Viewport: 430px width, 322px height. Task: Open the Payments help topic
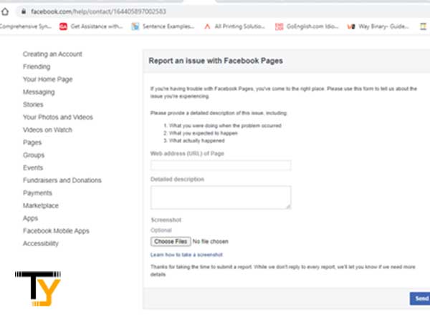point(37,193)
